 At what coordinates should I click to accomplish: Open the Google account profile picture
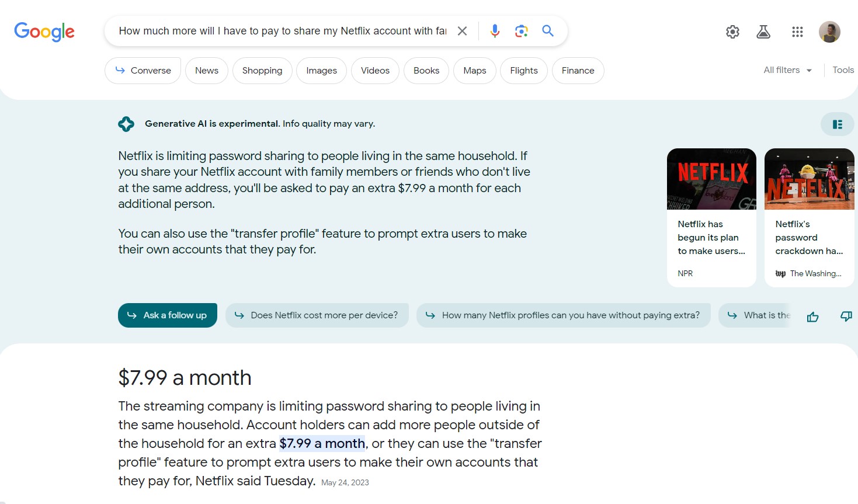(829, 32)
